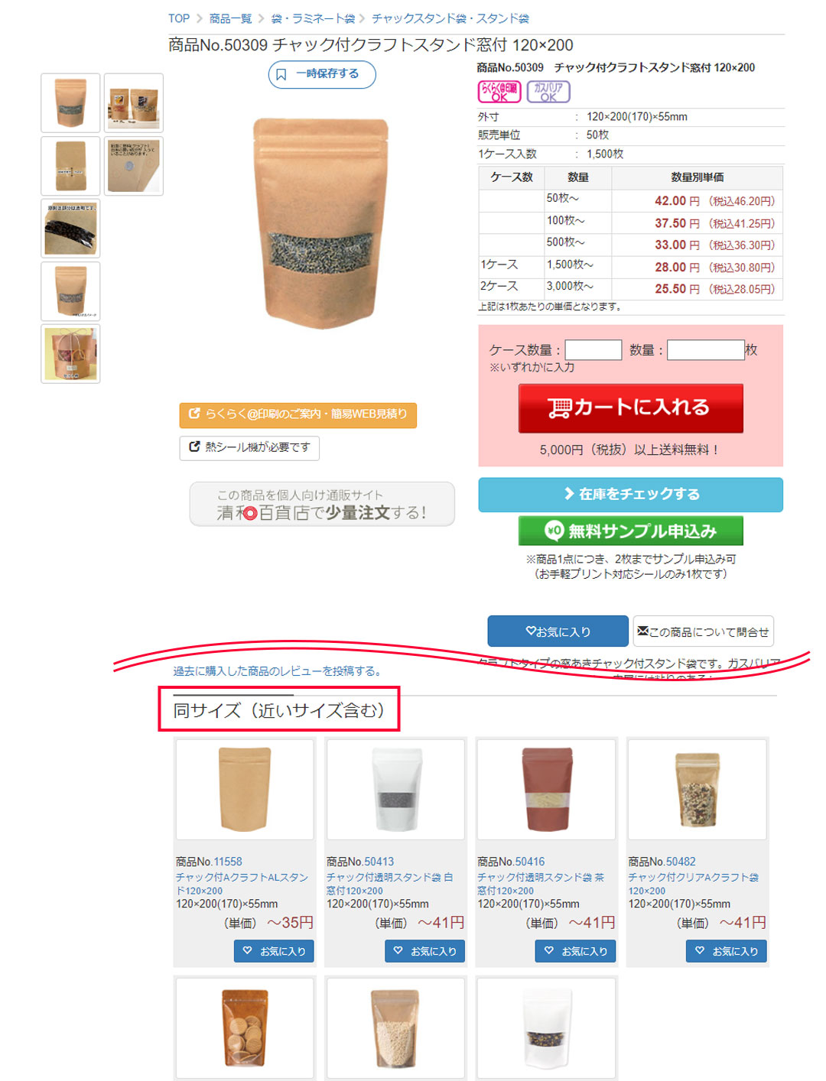
Task: Click the ケース数量 input field
Action: 593,350
